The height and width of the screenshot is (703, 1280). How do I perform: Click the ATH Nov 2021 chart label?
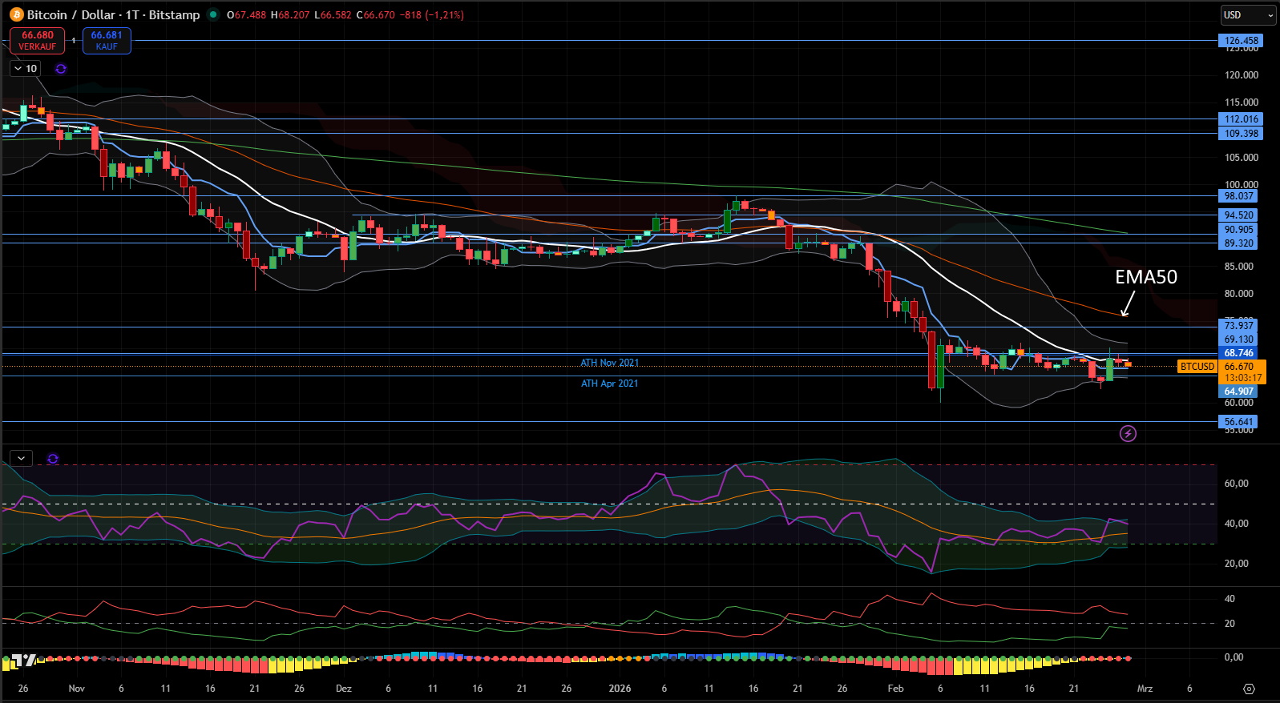tap(610, 363)
